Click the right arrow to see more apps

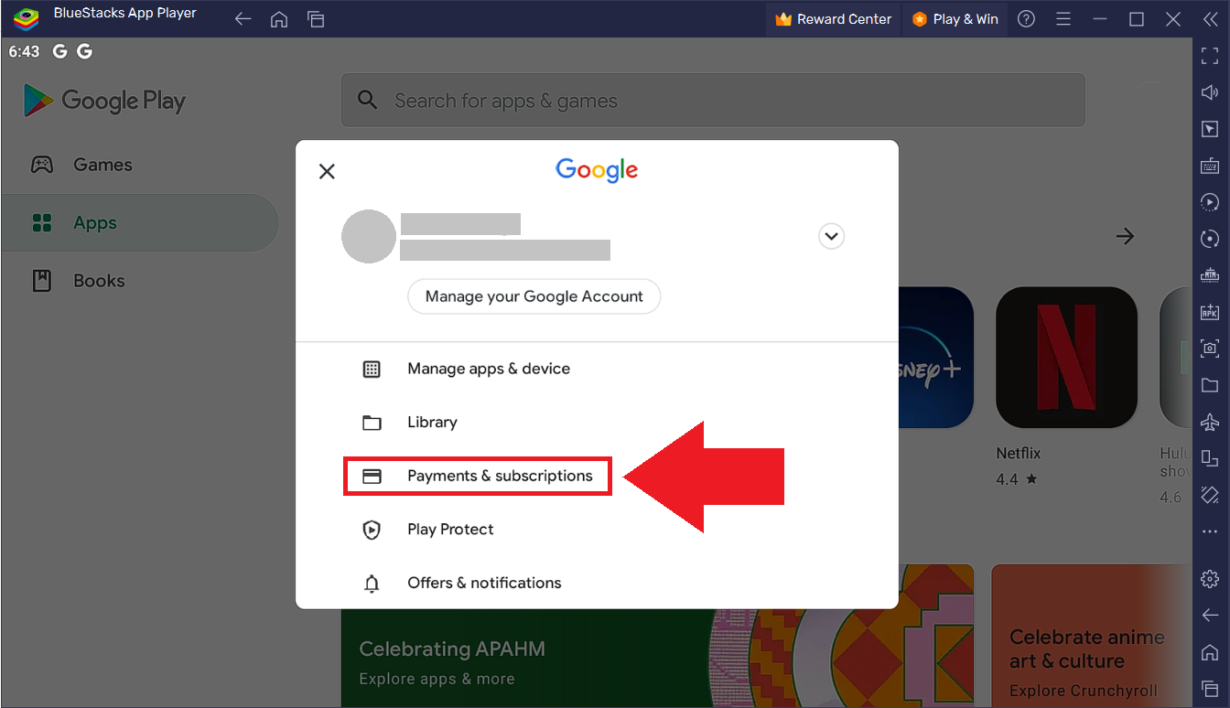click(x=1125, y=236)
